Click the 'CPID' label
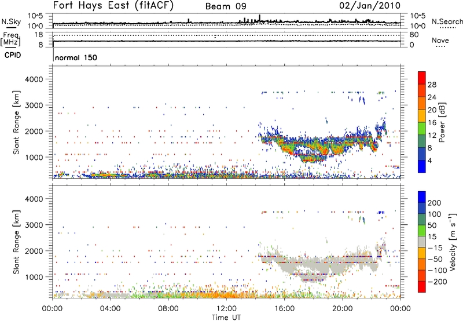Viewport: 463px width, 321px height. point(13,55)
